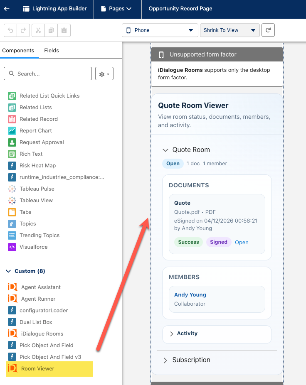Screen dimensions: 306x385
Task: Click the Quote.pdf file name text
Action: 187,212
